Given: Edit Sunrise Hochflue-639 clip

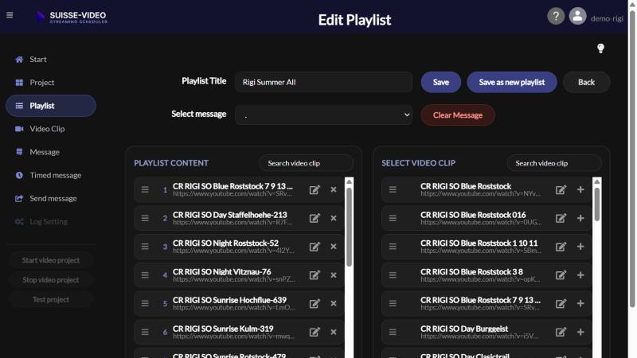Looking at the screenshot, I should coord(315,303).
